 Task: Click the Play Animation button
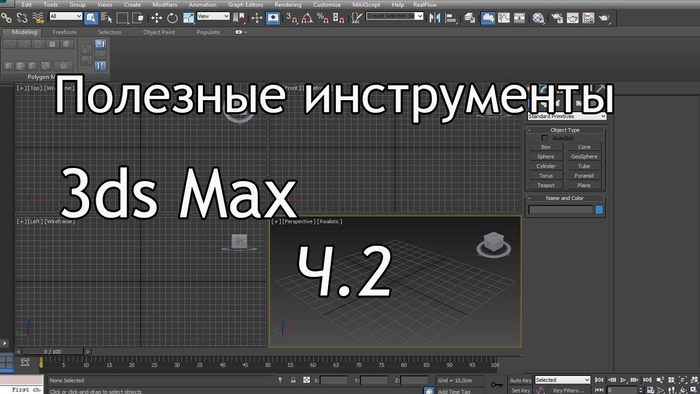pyautogui.click(x=623, y=380)
